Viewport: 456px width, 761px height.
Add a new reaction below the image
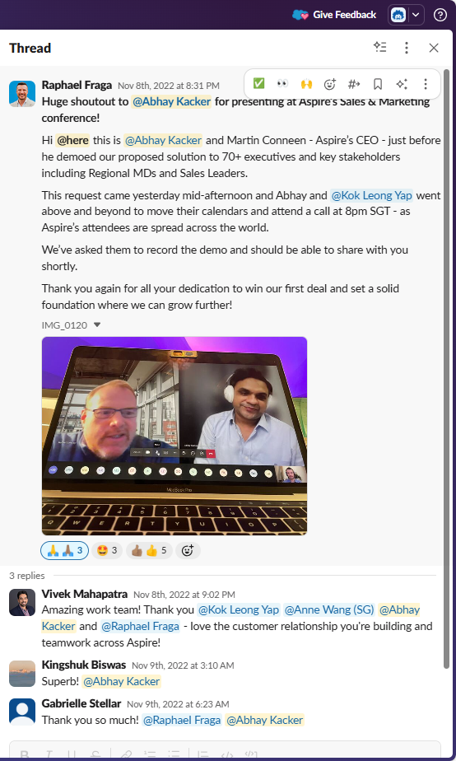point(188,550)
